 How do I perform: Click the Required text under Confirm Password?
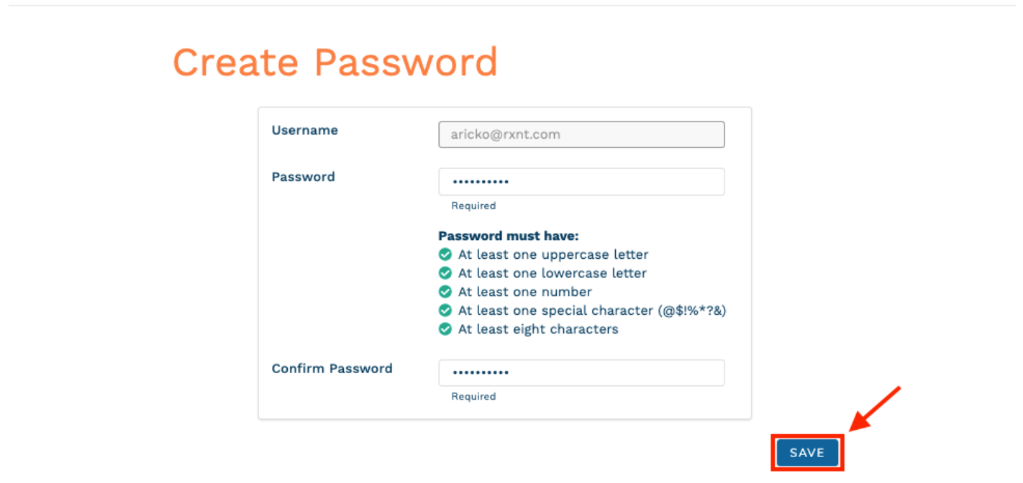[473, 397]
